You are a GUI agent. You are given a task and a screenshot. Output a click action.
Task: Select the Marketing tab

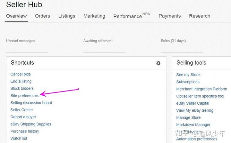(x=94, y=16)
